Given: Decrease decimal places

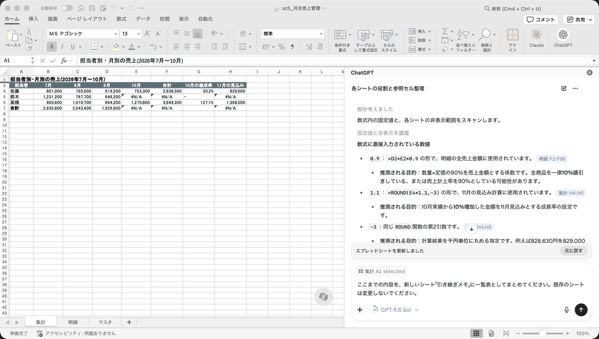Looking at the screenshot, I should click(320, 47).
